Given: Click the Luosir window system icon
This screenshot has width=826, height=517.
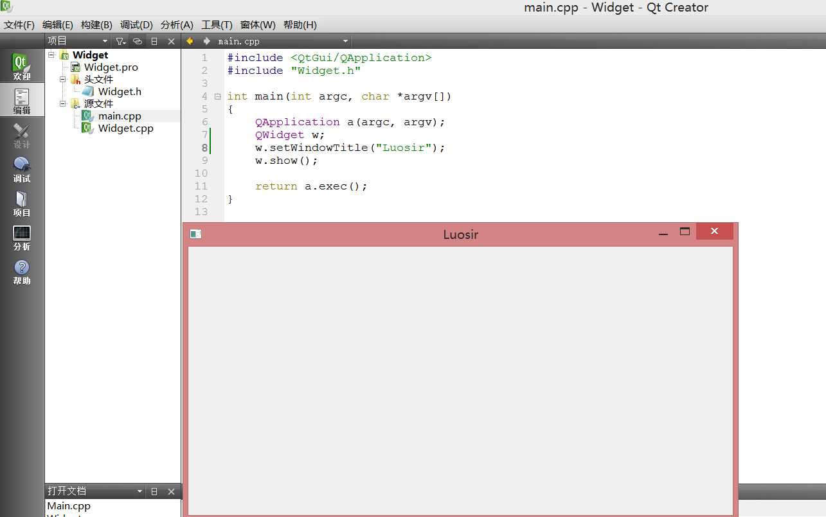Looking at the screenshot, I should point(196,234).
